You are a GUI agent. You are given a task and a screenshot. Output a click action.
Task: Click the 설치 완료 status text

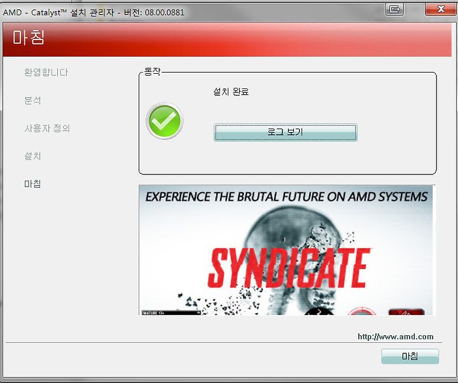pyautogui.click(x=231, y=92)
